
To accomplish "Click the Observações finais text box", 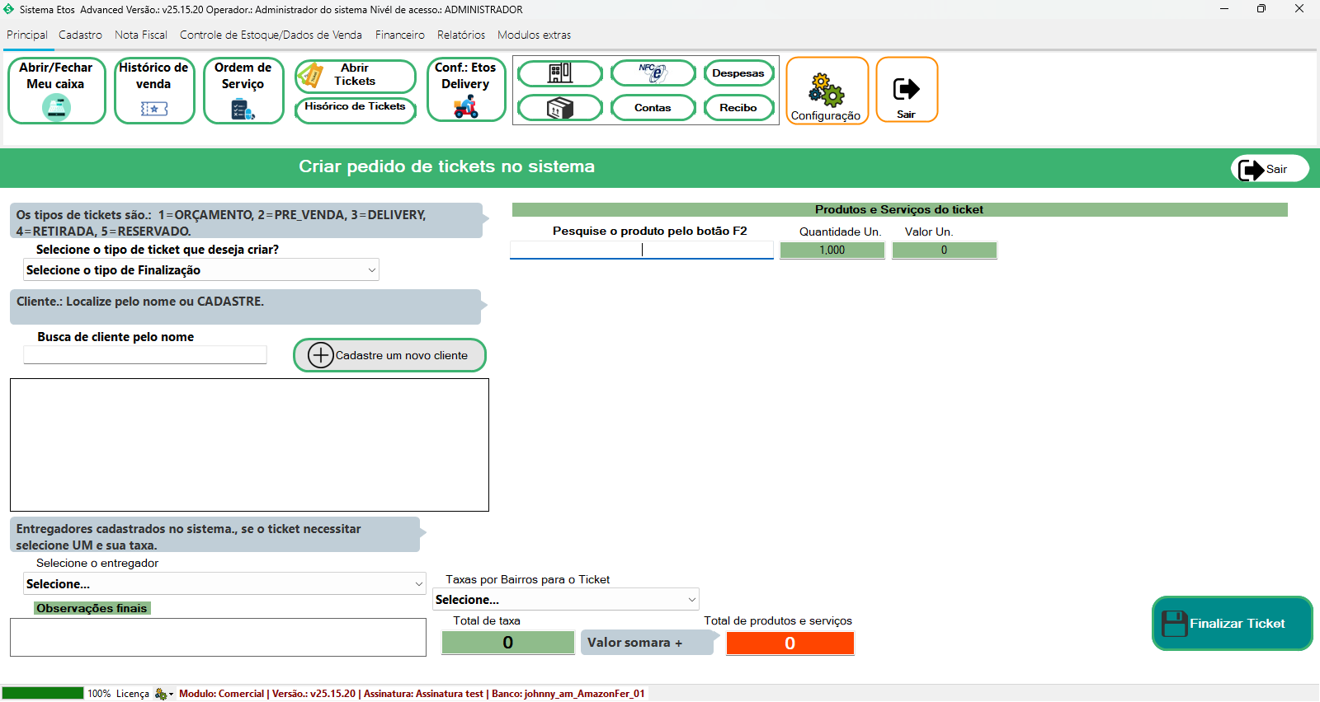I will pos(218,637).
